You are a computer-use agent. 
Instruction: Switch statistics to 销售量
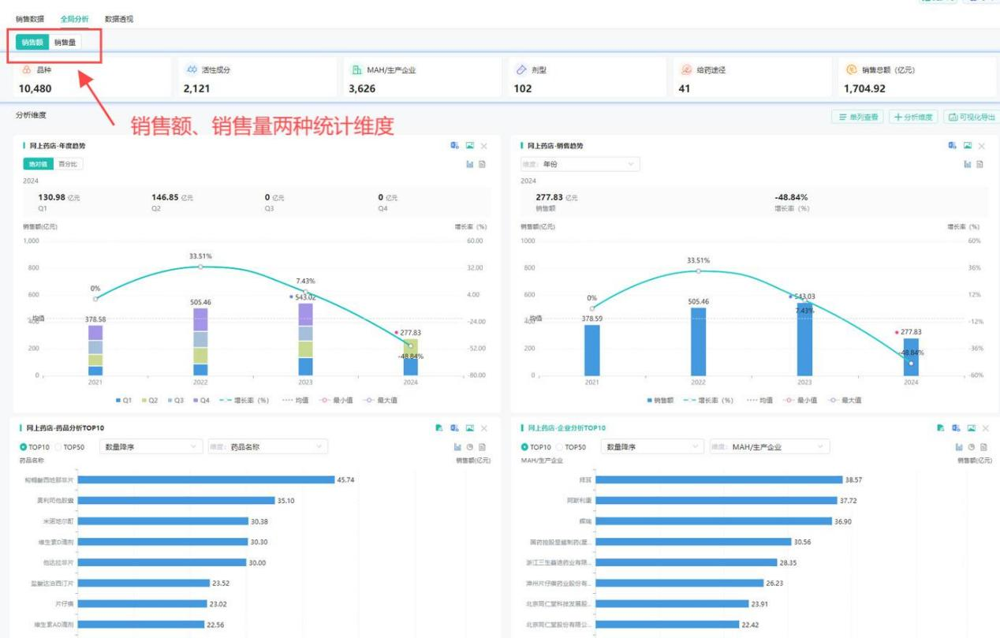(65, 43)
